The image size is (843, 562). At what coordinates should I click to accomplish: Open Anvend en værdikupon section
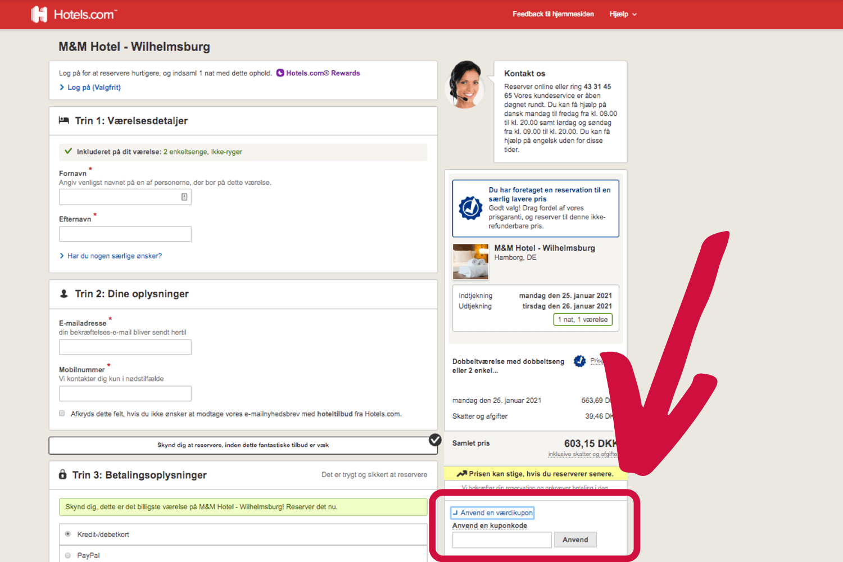tap(492, 512)
